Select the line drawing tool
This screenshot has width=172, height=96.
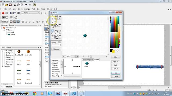pos(52,38)
